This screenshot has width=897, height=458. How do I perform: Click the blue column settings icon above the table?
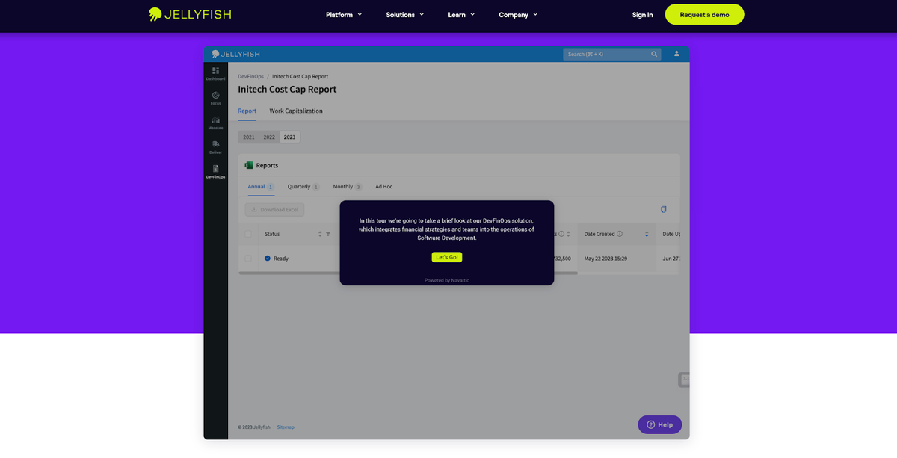pos(663,209)
